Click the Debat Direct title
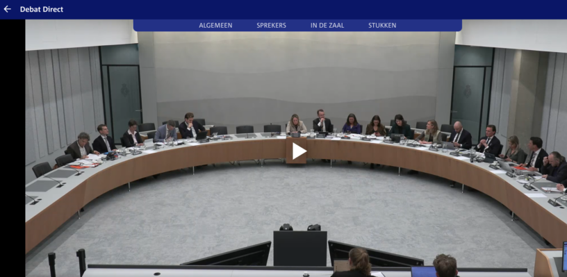 (x=42, y=10)
